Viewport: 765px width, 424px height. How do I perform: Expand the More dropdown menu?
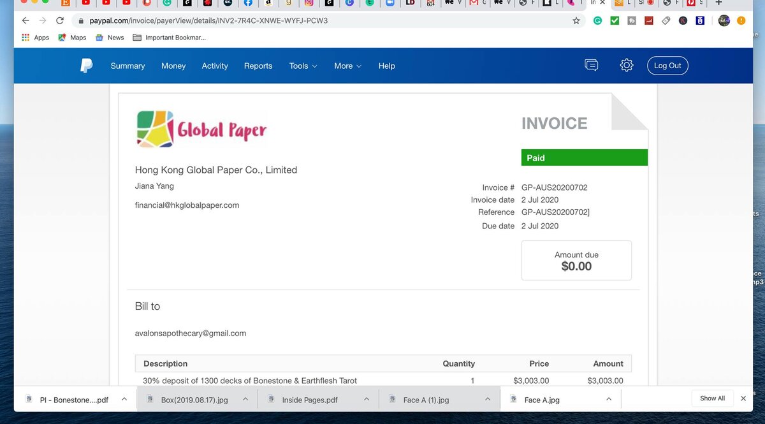pos(347,66)
